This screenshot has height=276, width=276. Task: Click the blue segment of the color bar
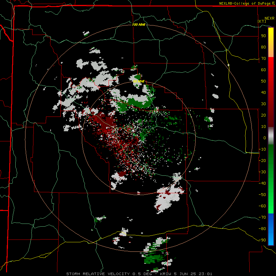[x=271, y=229]
